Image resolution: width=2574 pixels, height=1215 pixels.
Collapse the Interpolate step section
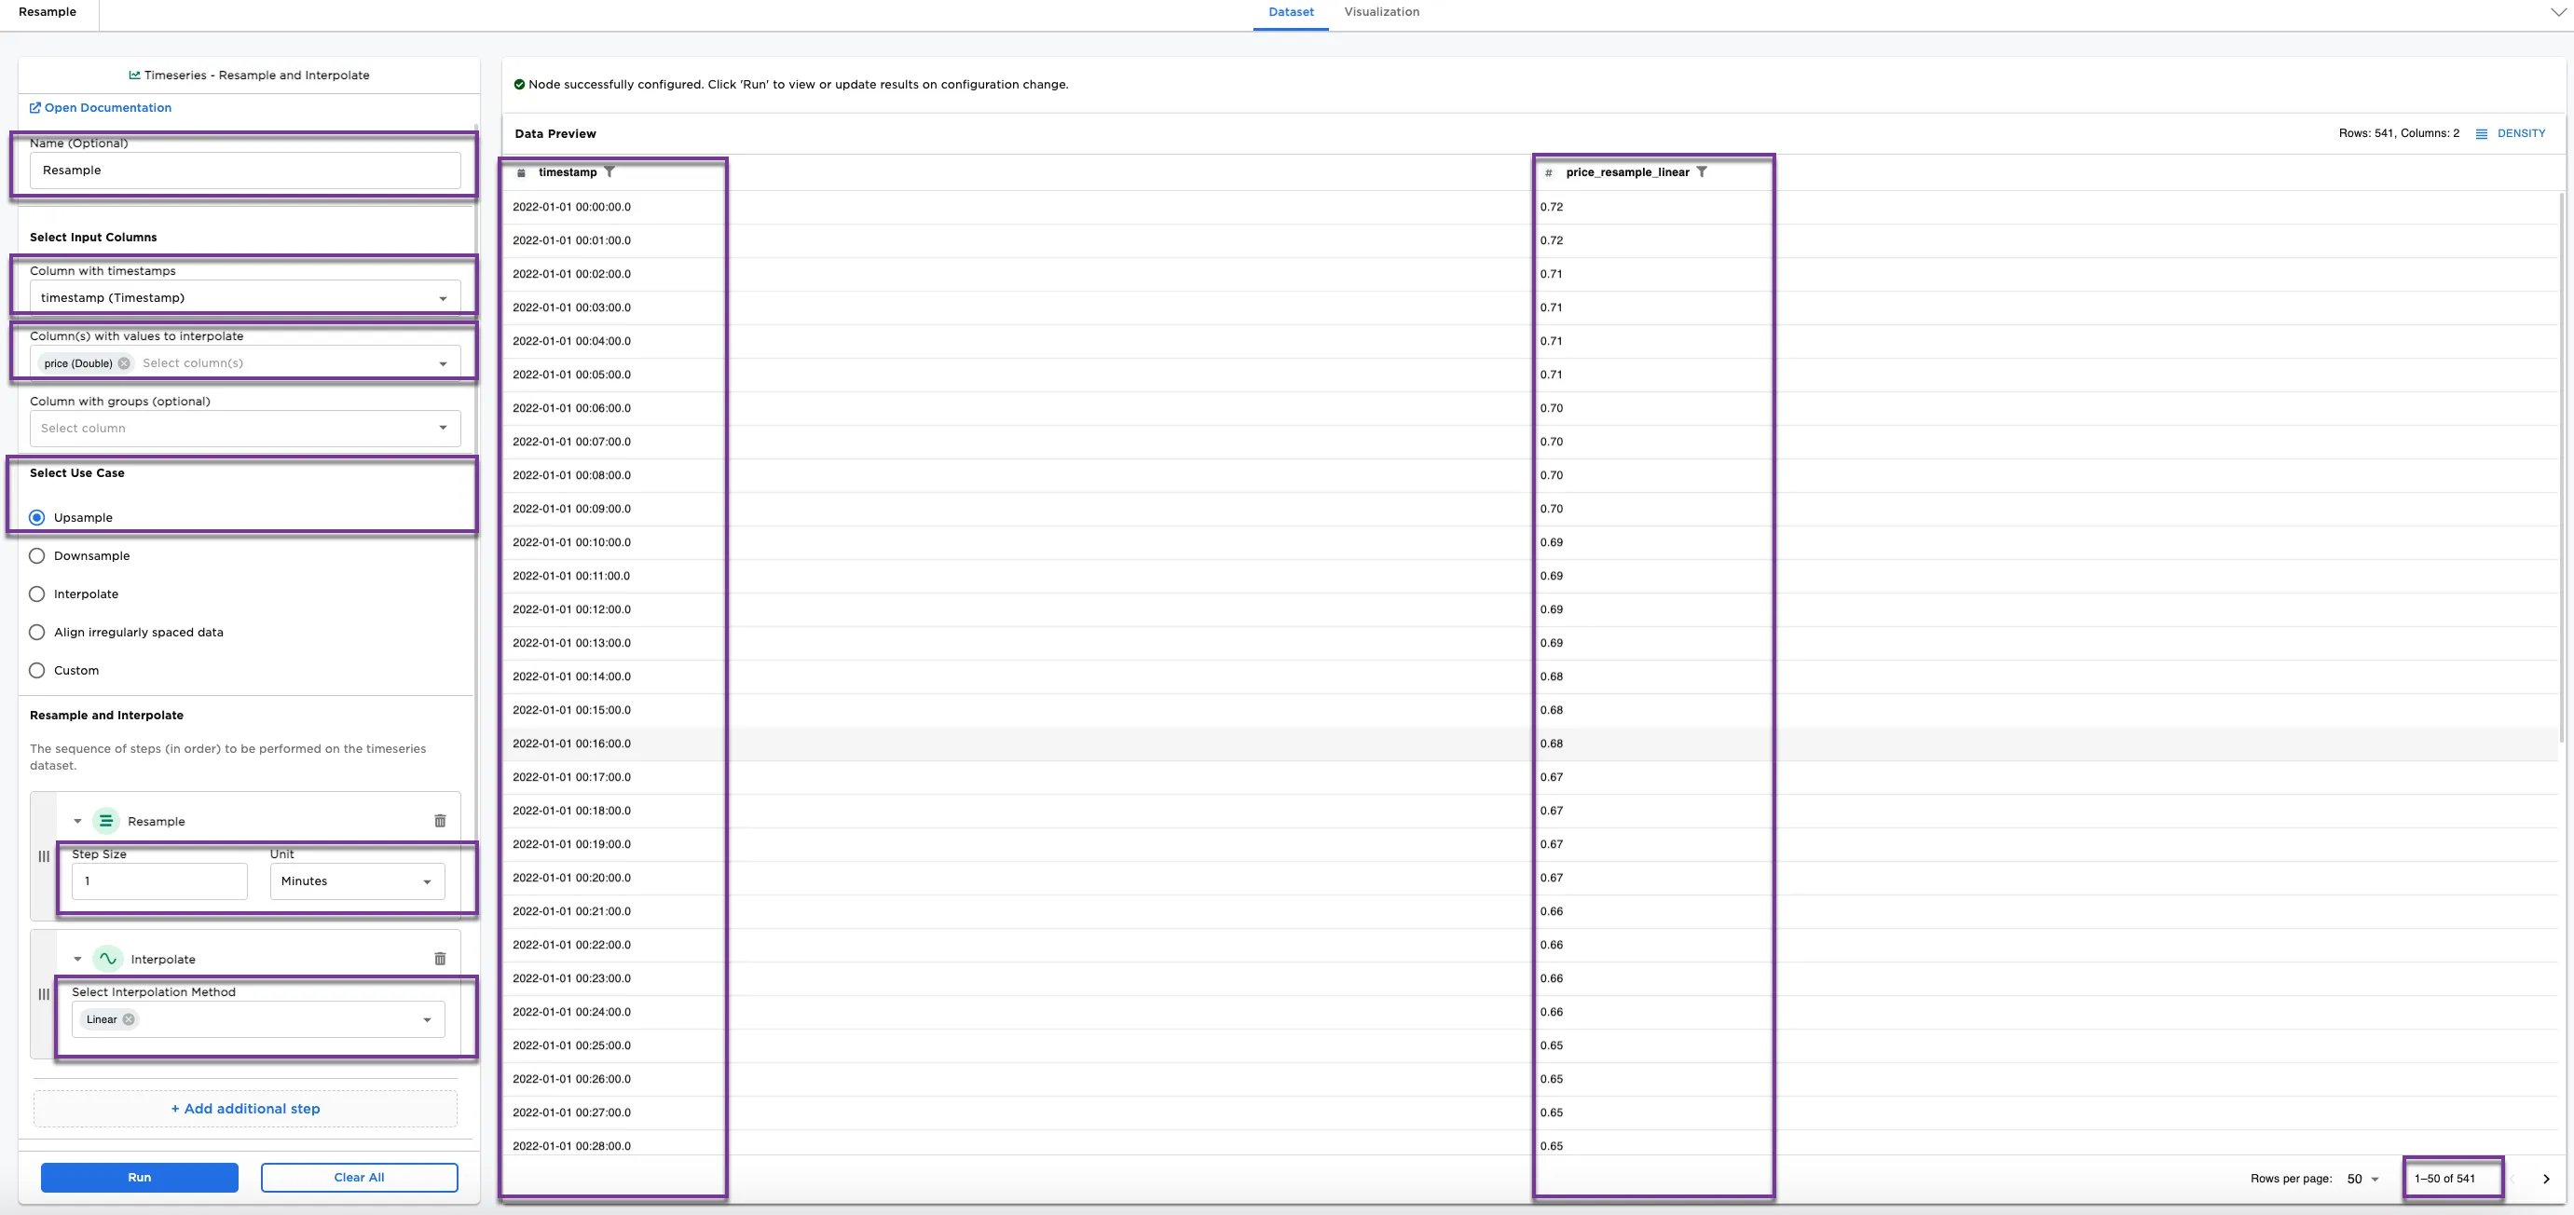point(78,959)
